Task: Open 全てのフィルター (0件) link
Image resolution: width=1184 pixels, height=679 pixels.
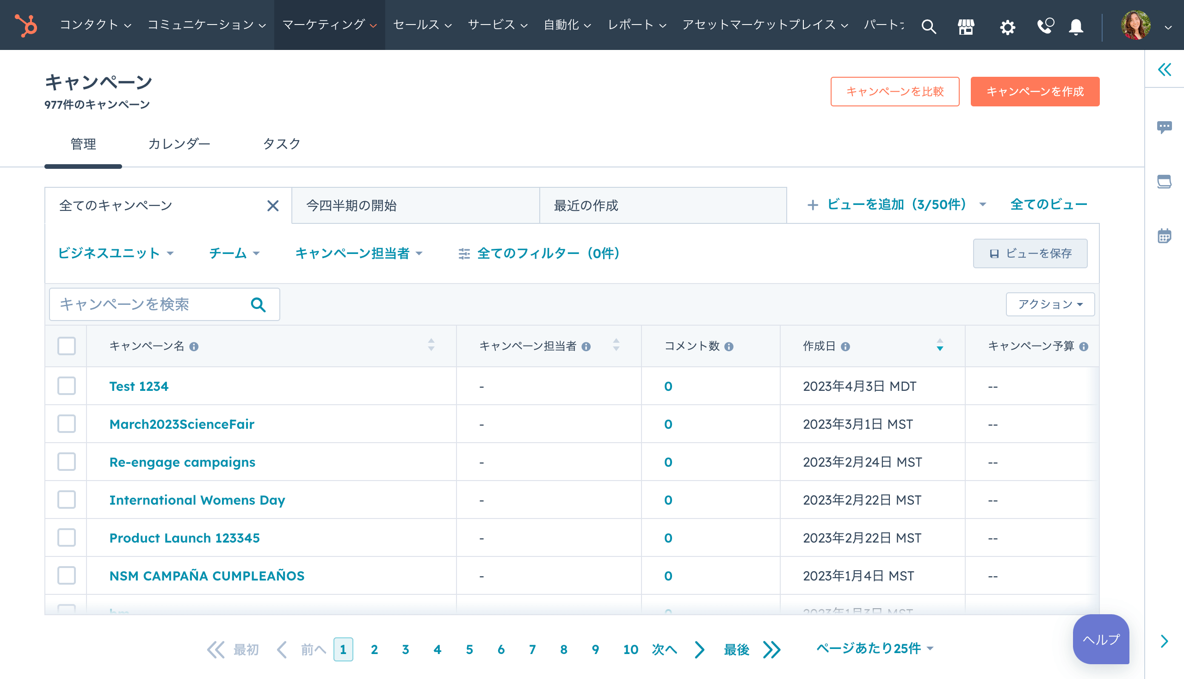Action: click(539, 253)
